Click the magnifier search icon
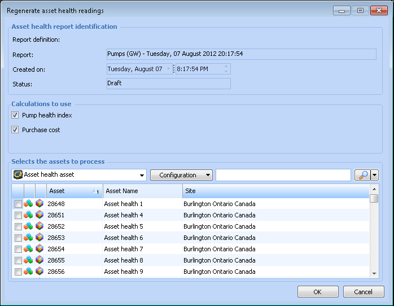This screenshot has width=394, height=306. click(361, 175)
